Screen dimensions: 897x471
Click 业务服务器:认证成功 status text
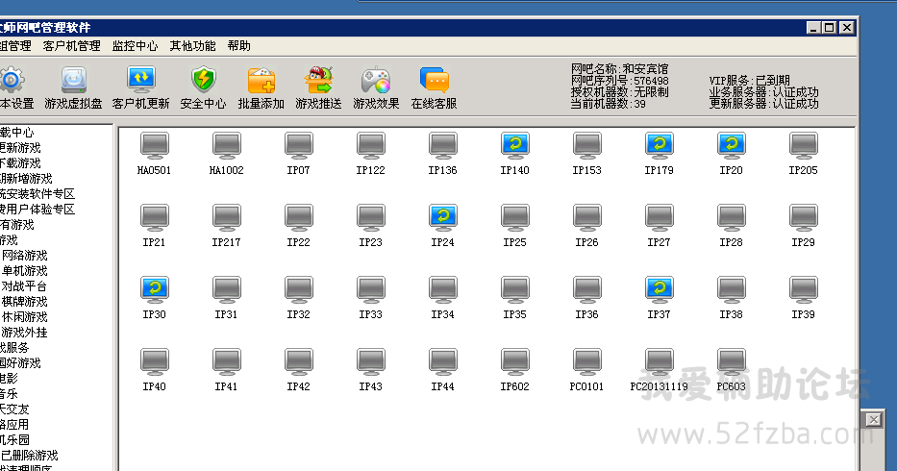click(x=763, y=92)
